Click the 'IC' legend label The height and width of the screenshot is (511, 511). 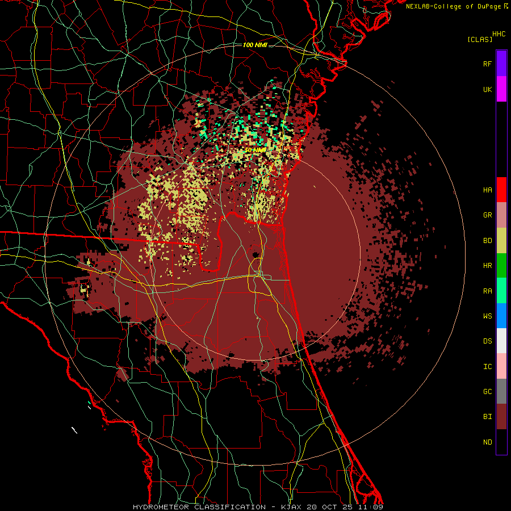coord(488,367)
